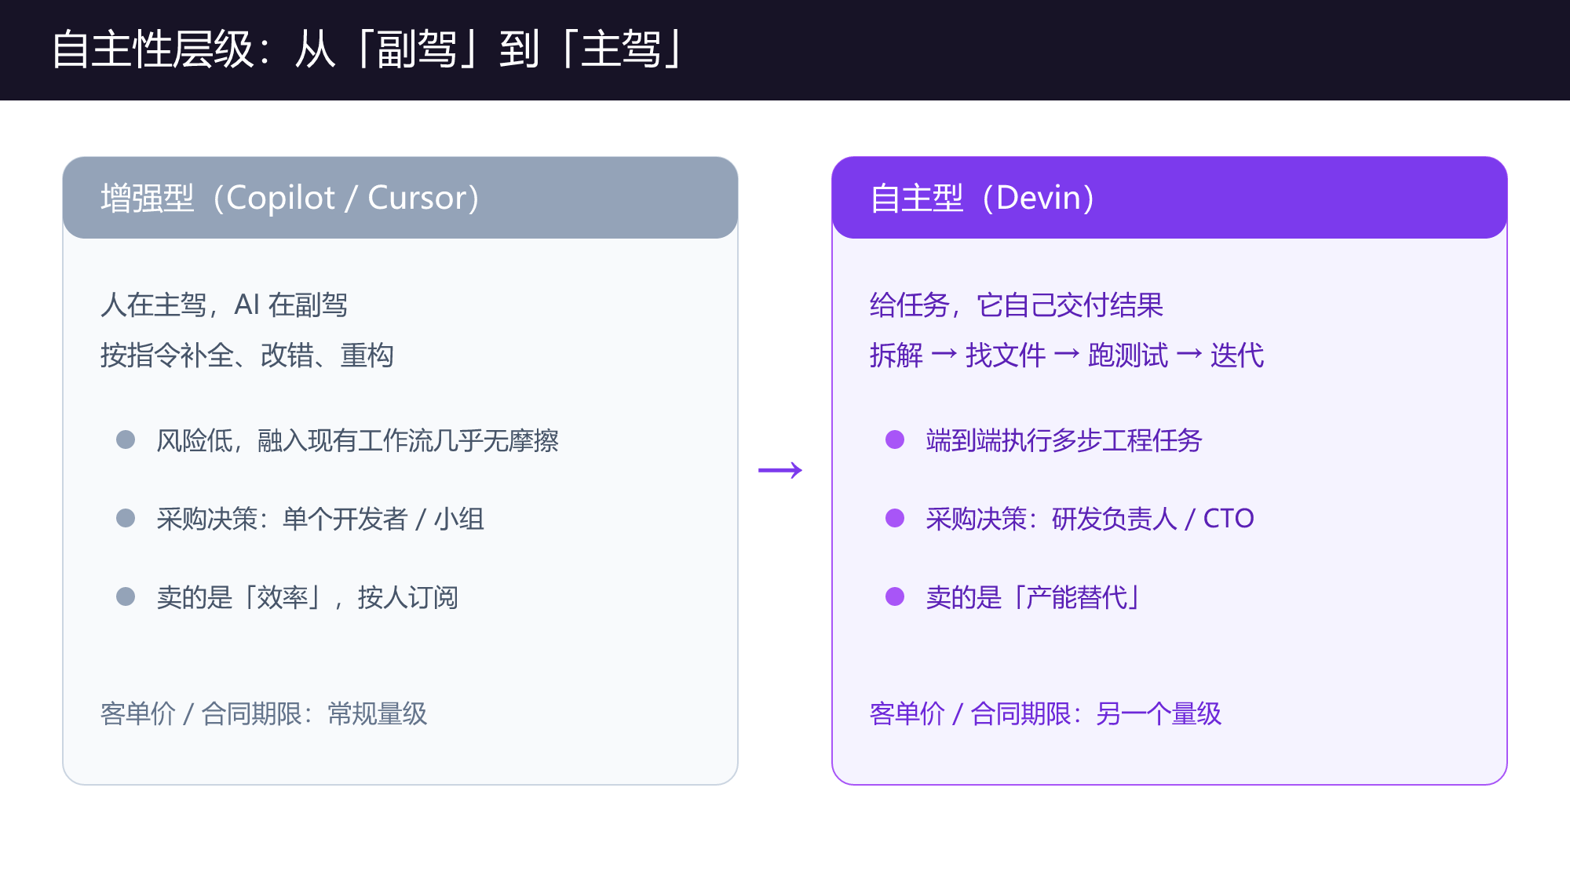Image resolution: width=1570 pixels, height=879 pixels.
Task: Click the purple bullet dot beside 研发负责人
Action: [x=895, y=518]
